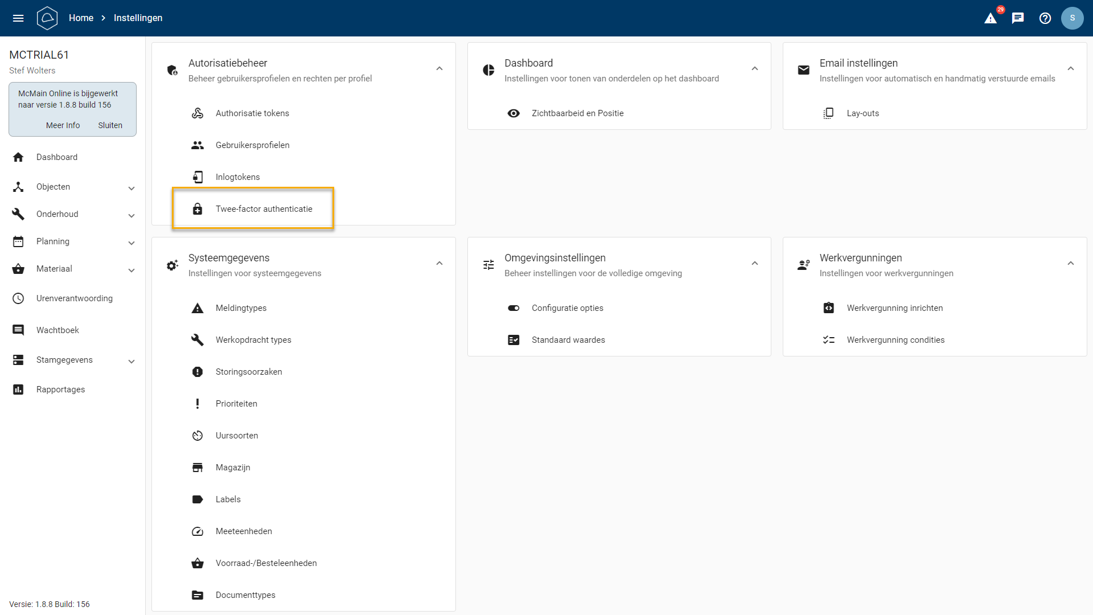Open Rapportages from the sidebar
The height and width of the screenshot is (615, 1093).
60,389
